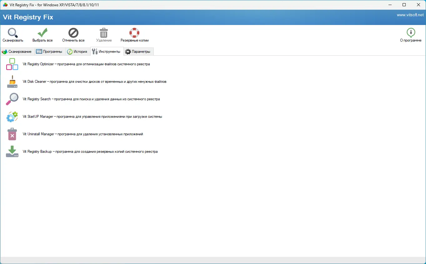The width and height of the screenshot is (426, 264).
Task: Click the Vit Registry Search description text
Action: click(x=91, y=99)
